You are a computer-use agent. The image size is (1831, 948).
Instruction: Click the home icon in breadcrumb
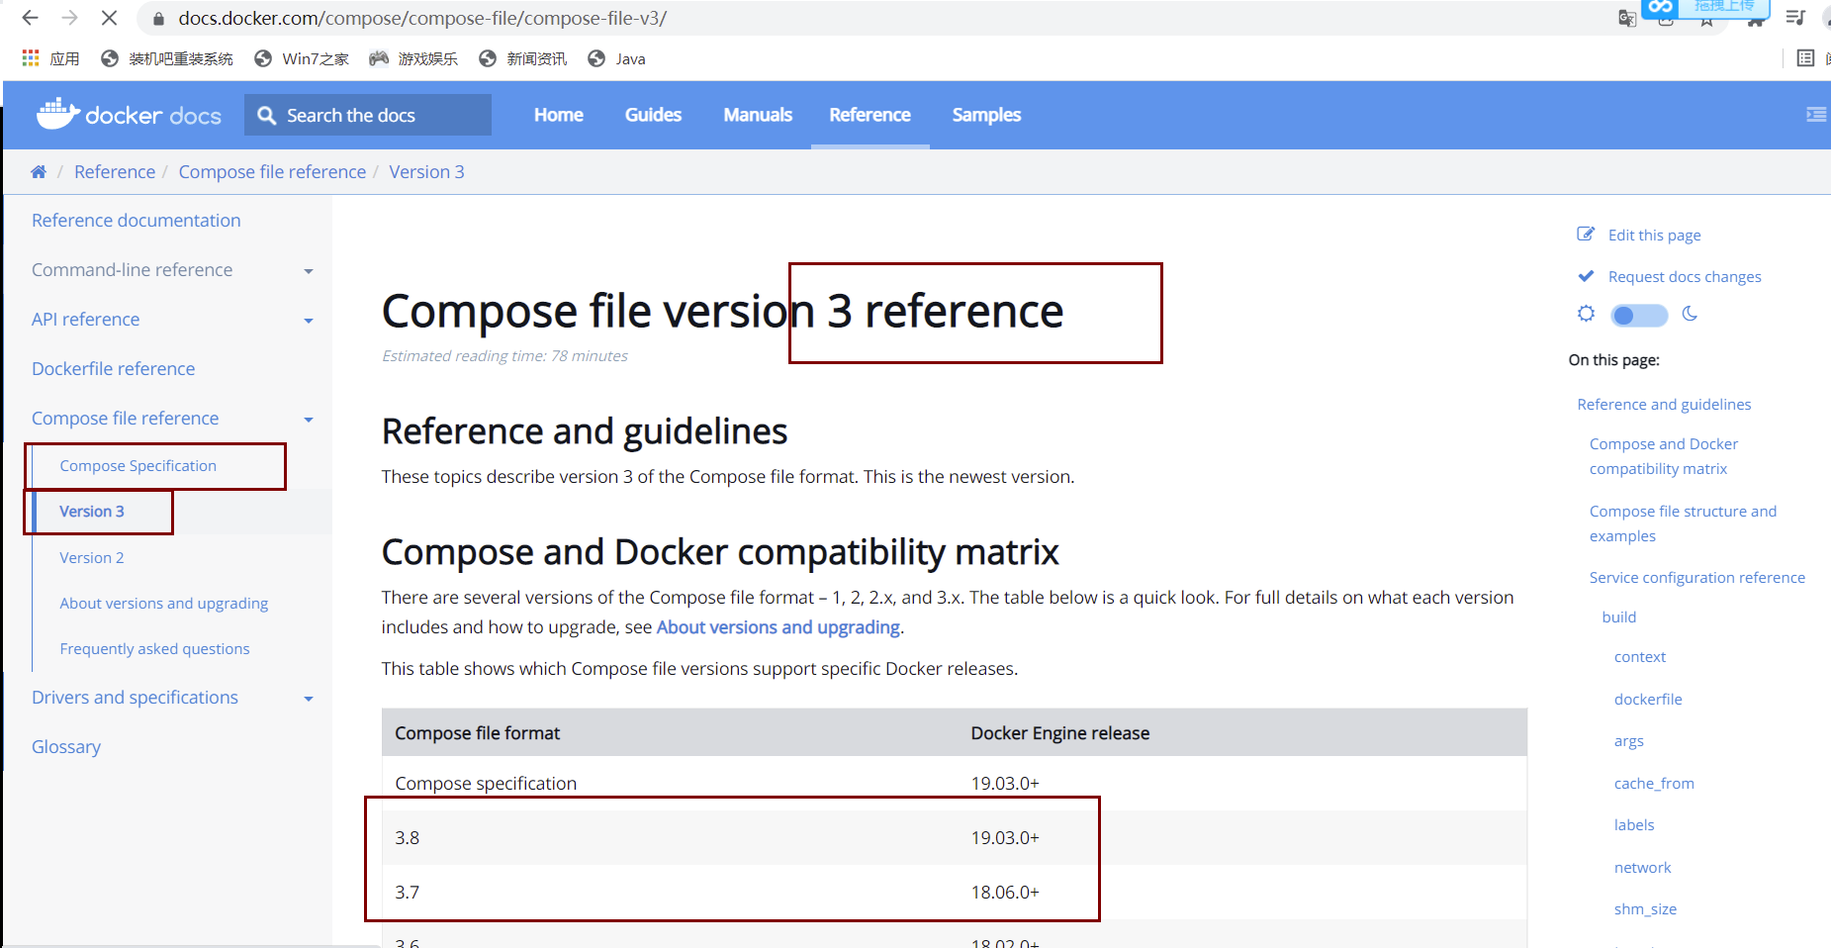point(39,172)
